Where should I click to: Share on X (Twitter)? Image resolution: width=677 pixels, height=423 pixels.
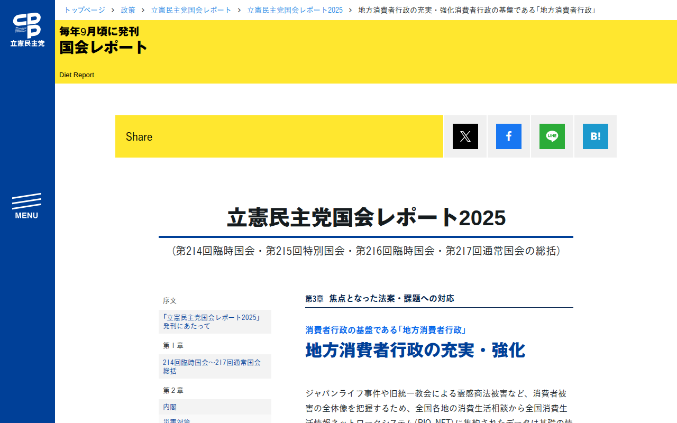[465, 136]
